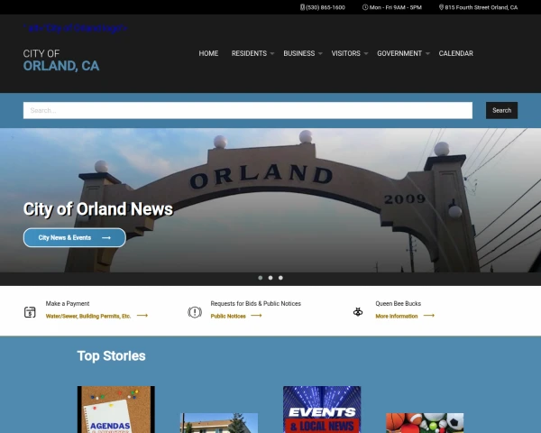Click the City of Orland News heading
This screenshot has width=541, height=433.
click(x=98, y=209)
